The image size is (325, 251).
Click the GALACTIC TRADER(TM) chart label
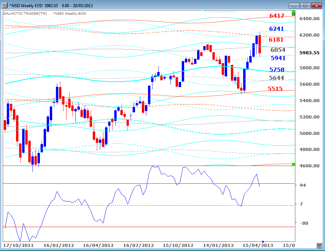pyautogui.click(x=25, y=14)
